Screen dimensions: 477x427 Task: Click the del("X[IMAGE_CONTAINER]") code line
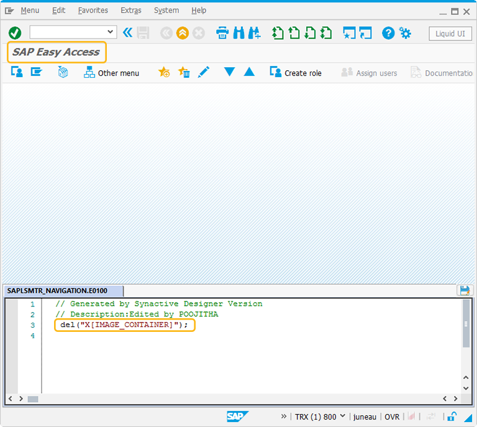pyautogui.click(x=124, y=324)
